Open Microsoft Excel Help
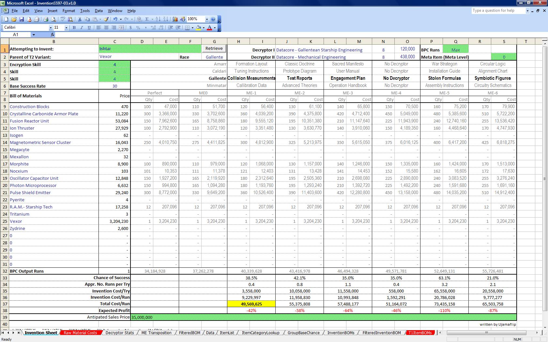 213,19
